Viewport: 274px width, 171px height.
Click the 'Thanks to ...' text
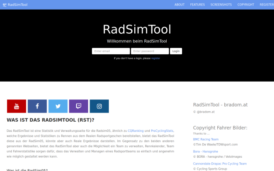(201, 134)
